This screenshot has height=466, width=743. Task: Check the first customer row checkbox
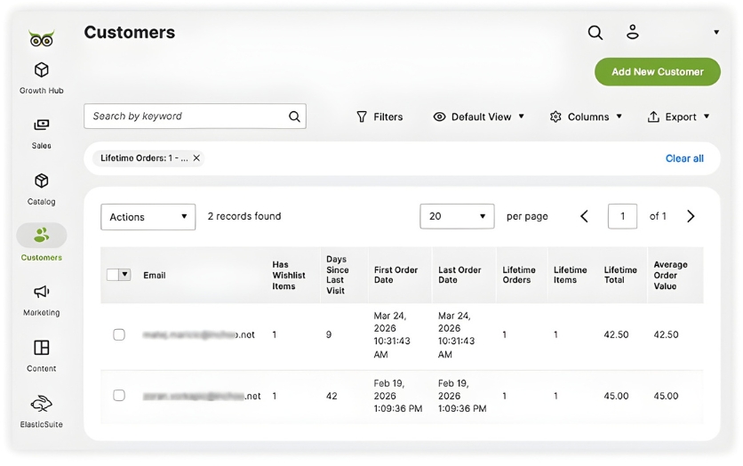119,335
